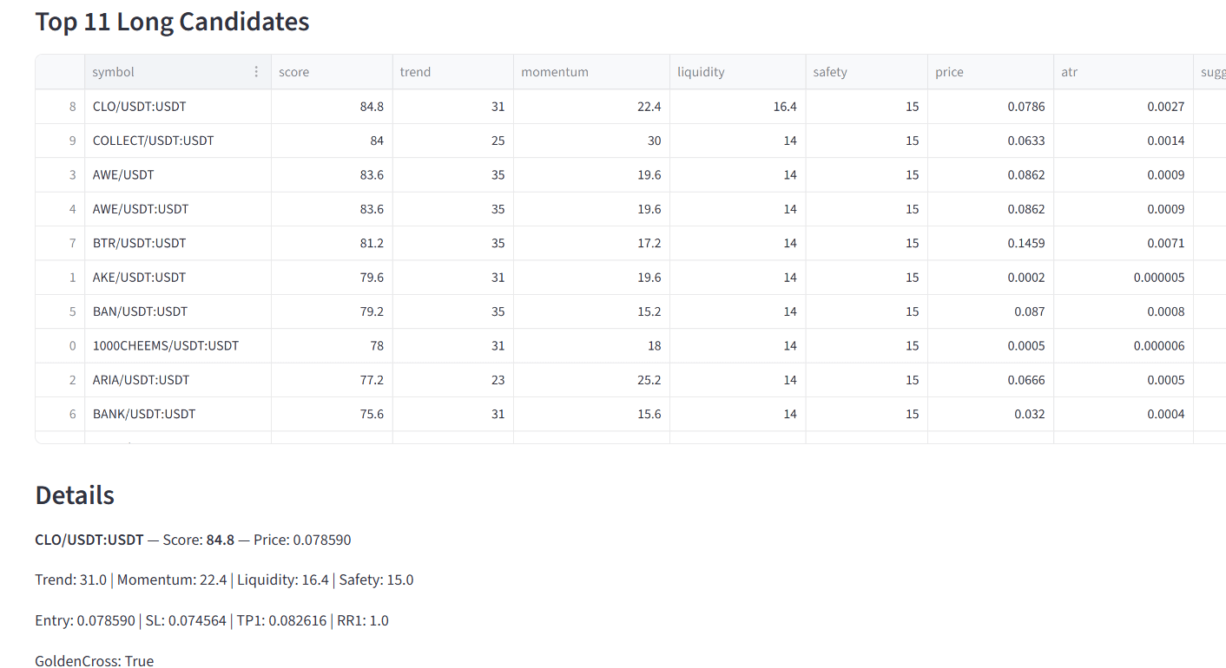This screenshot has height=668, width=1226.
Task: Select the COLLECT/USDT:USDT symbol cell
Action: [x=154, y=141]
